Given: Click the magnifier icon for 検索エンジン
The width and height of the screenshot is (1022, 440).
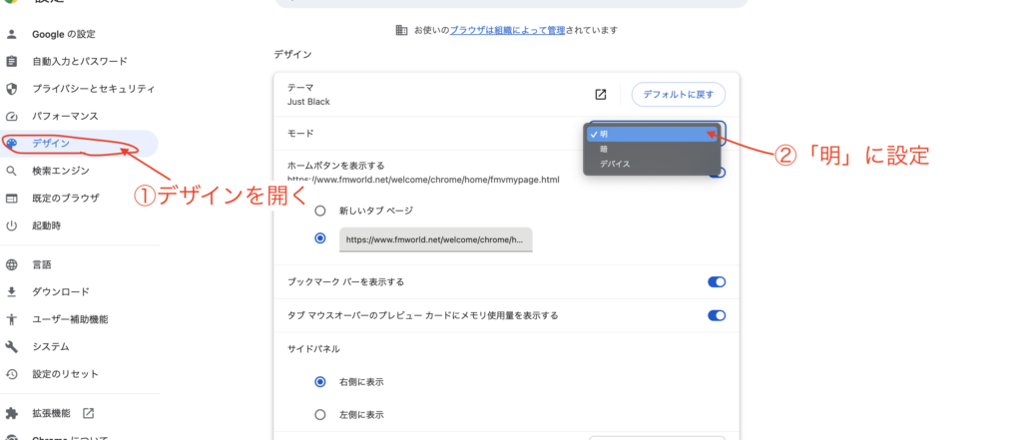Looking at the screenshot, I should [x=11, y=171].
